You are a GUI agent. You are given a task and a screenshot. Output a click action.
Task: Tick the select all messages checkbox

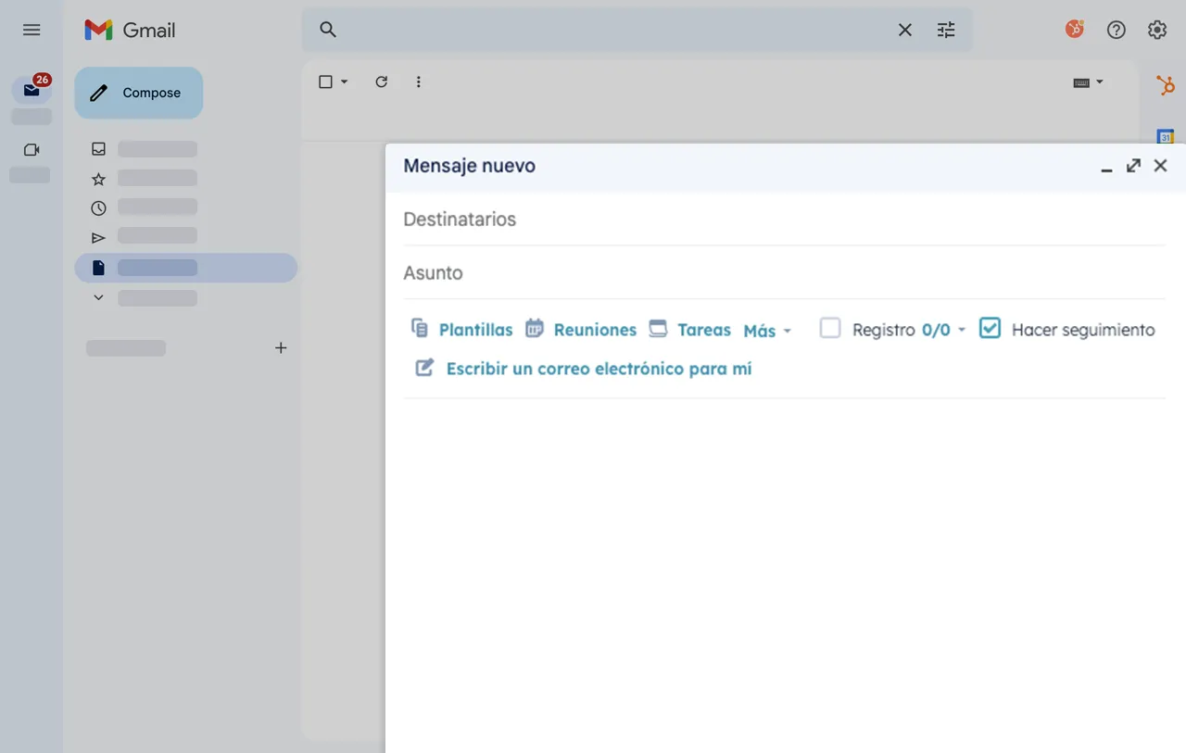[x=325, y=82]
